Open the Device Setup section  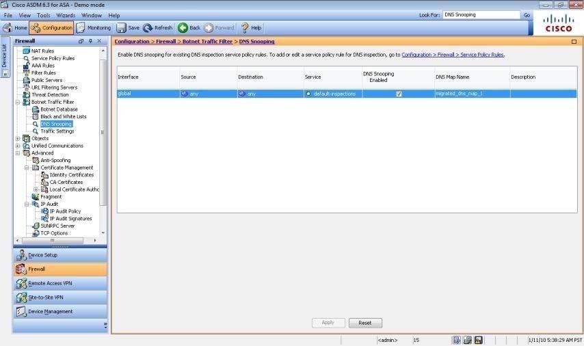pyautogui.click(x=60, y=255)
